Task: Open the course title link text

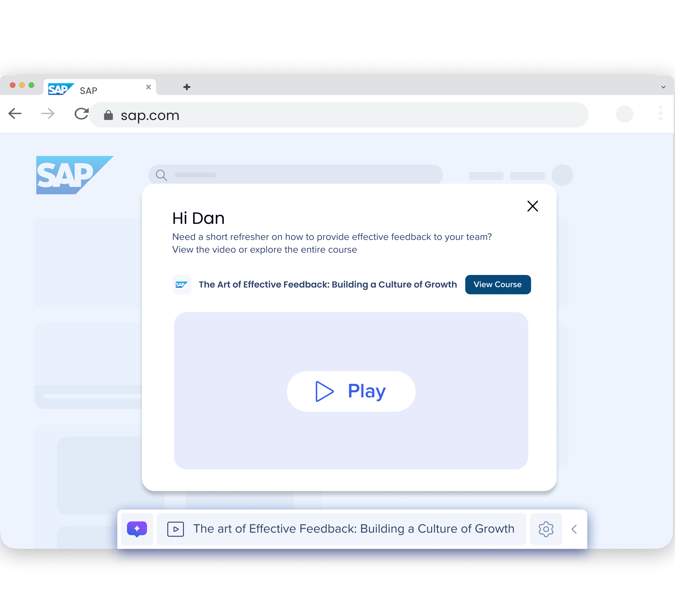Action: [327, 284]
